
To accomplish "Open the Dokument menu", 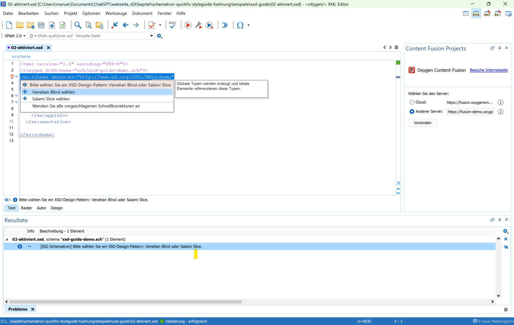I will pos(142,13).
